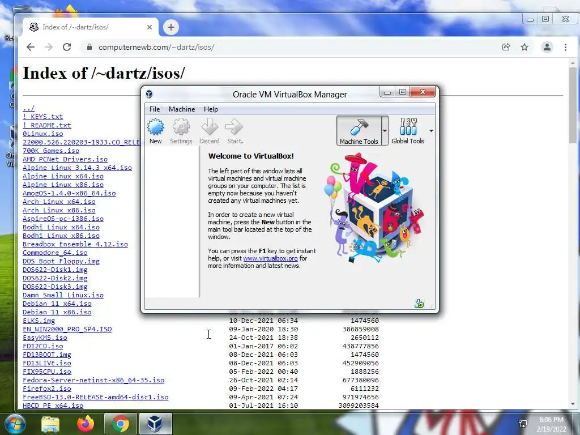Image resolution: width=580 pixels, height=435 pixels.
Task: Open EasyKMS.iso link
Action: point(45,338)
